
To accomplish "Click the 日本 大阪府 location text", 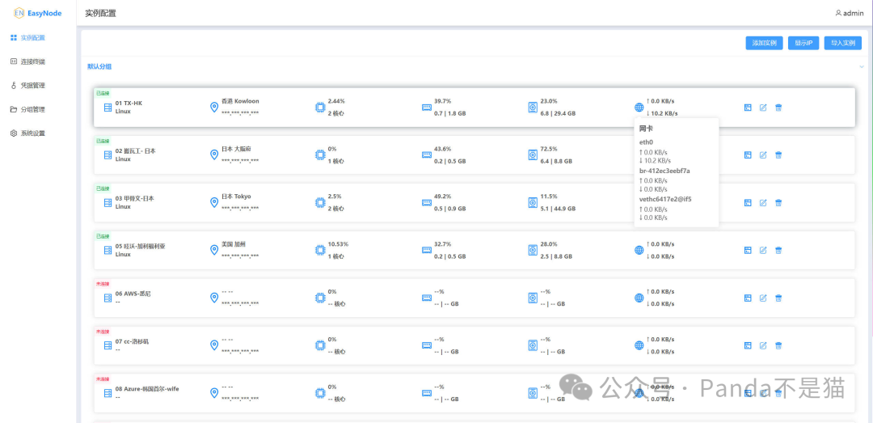I will 236,149.
